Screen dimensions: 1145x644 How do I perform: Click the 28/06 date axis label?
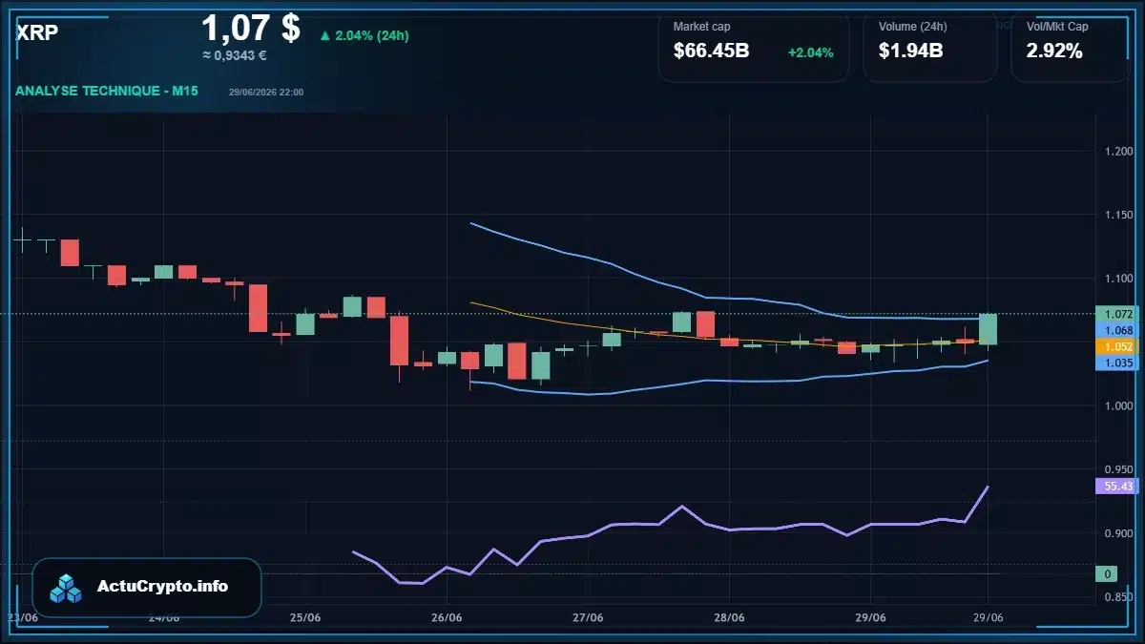pos(729,617)
